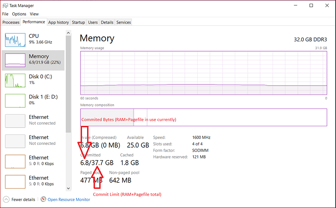
Task: Select the CPU performance graph thumbnail
Action: pyautogui.click(x=15, y=39)
